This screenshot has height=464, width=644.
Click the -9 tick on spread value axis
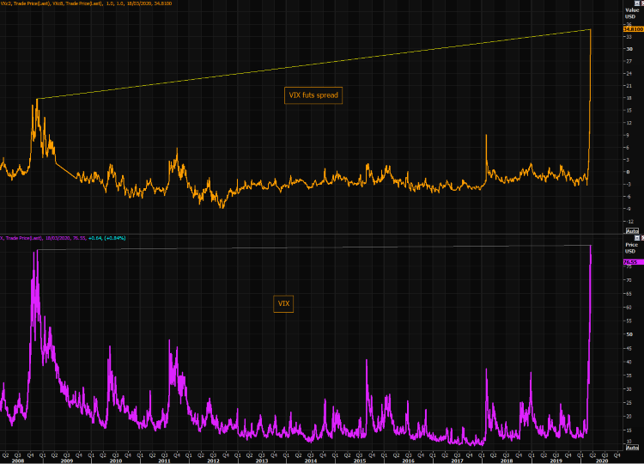(x=629, y=209)
